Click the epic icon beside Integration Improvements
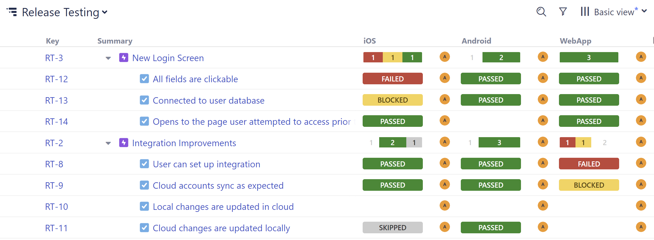Image resolution: width=654 pixels, height=240 pixels. (124, 143)
